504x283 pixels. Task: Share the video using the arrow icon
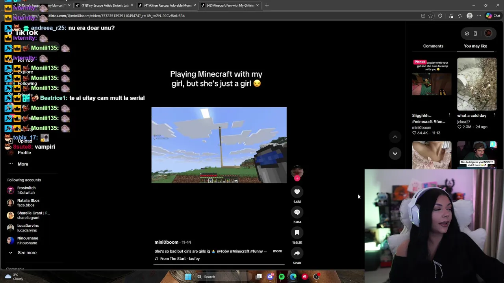(297, 253)
